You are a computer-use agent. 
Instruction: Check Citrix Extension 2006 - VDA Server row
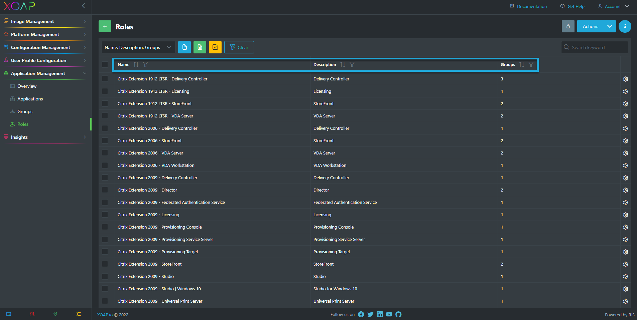point(105,153)
